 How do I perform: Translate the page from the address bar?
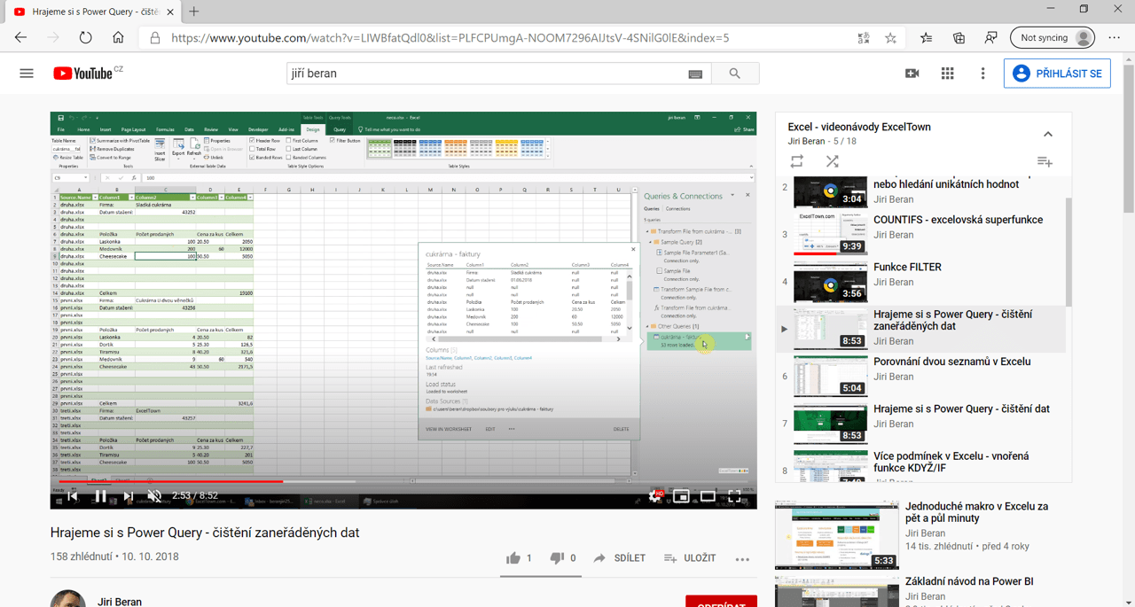coord(865,38)
